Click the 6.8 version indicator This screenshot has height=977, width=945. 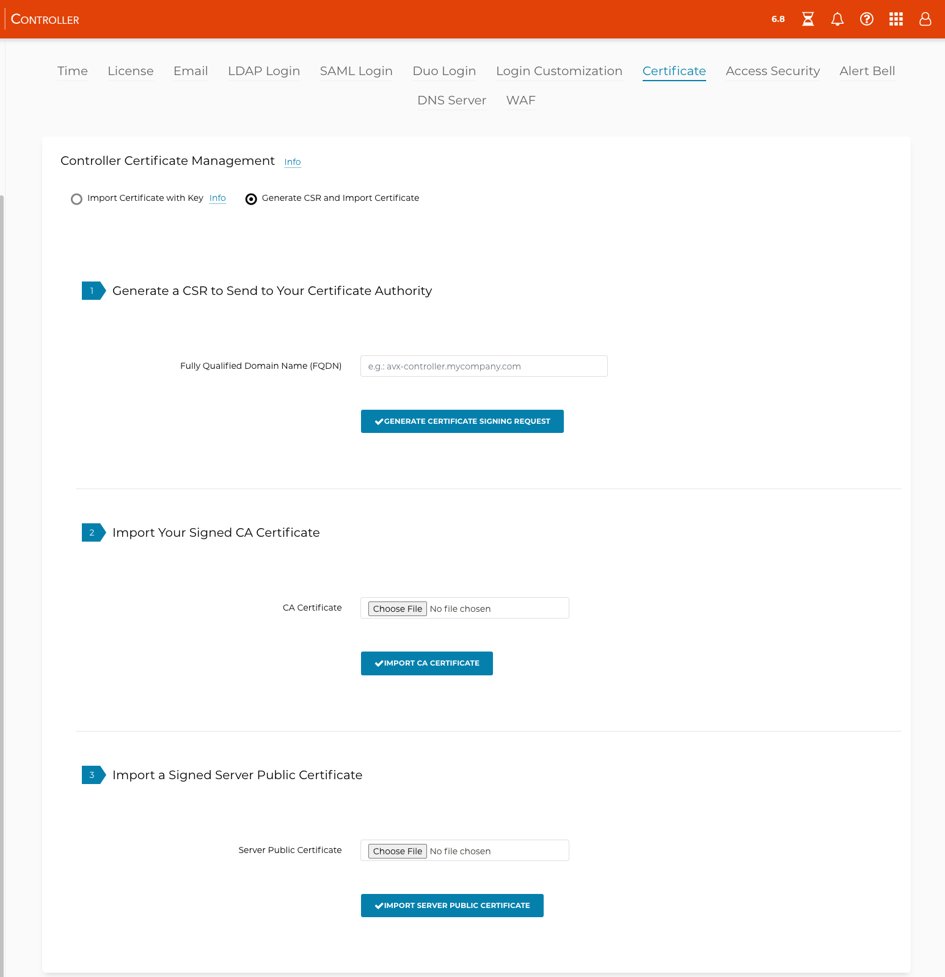point(778,20)
